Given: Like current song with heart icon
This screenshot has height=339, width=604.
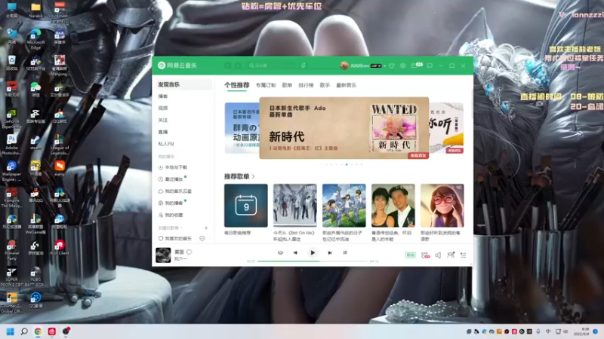Looking at the screenshot, I should pos(190,252).
